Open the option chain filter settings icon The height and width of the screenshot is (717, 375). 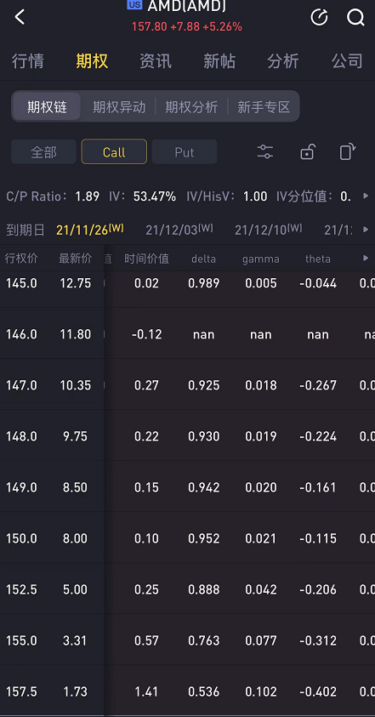(265, 151)
